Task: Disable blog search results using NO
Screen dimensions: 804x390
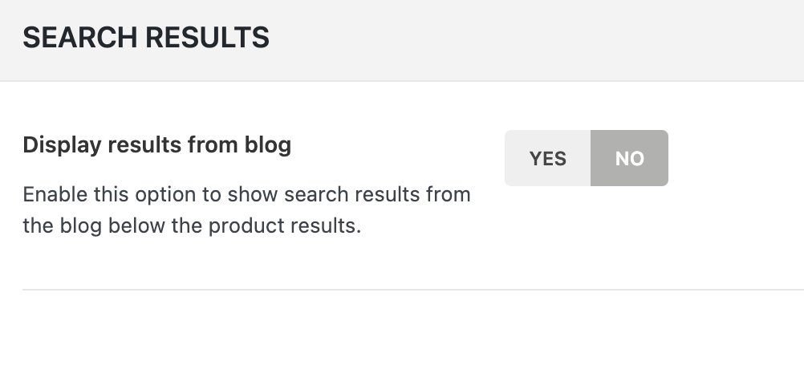Action: (629, 158)
